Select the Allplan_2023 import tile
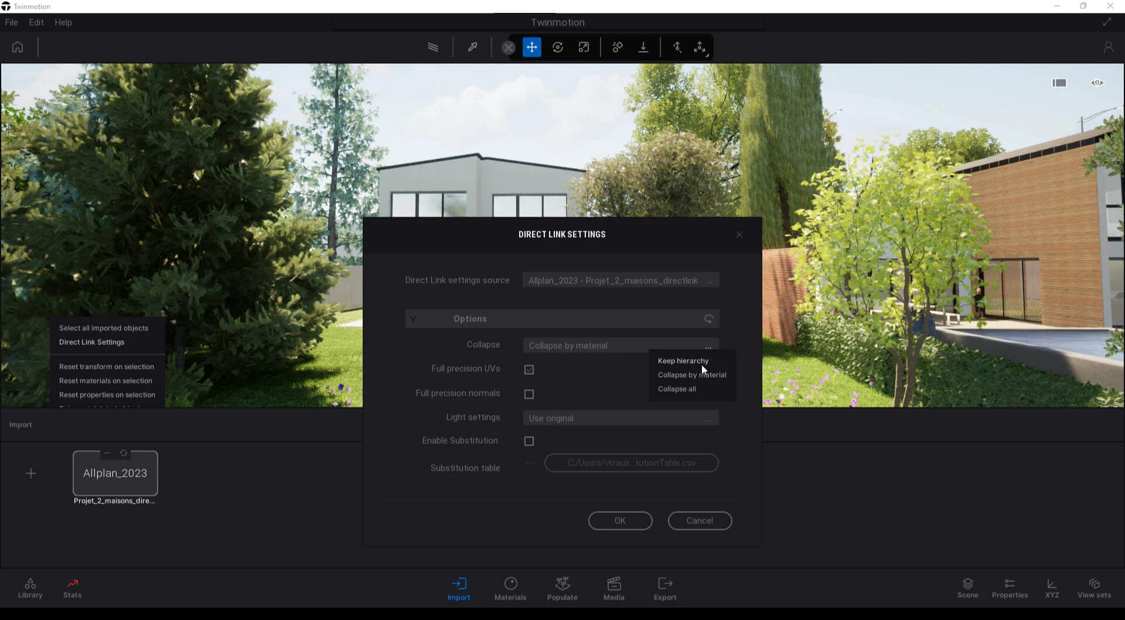 tap(115, 473)
